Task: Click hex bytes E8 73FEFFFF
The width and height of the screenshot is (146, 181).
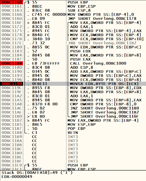Action: (x=46, y=63)
